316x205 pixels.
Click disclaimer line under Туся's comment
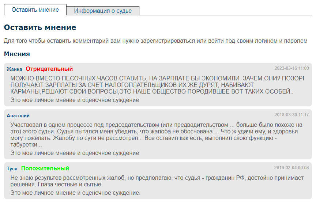[75, 193]
